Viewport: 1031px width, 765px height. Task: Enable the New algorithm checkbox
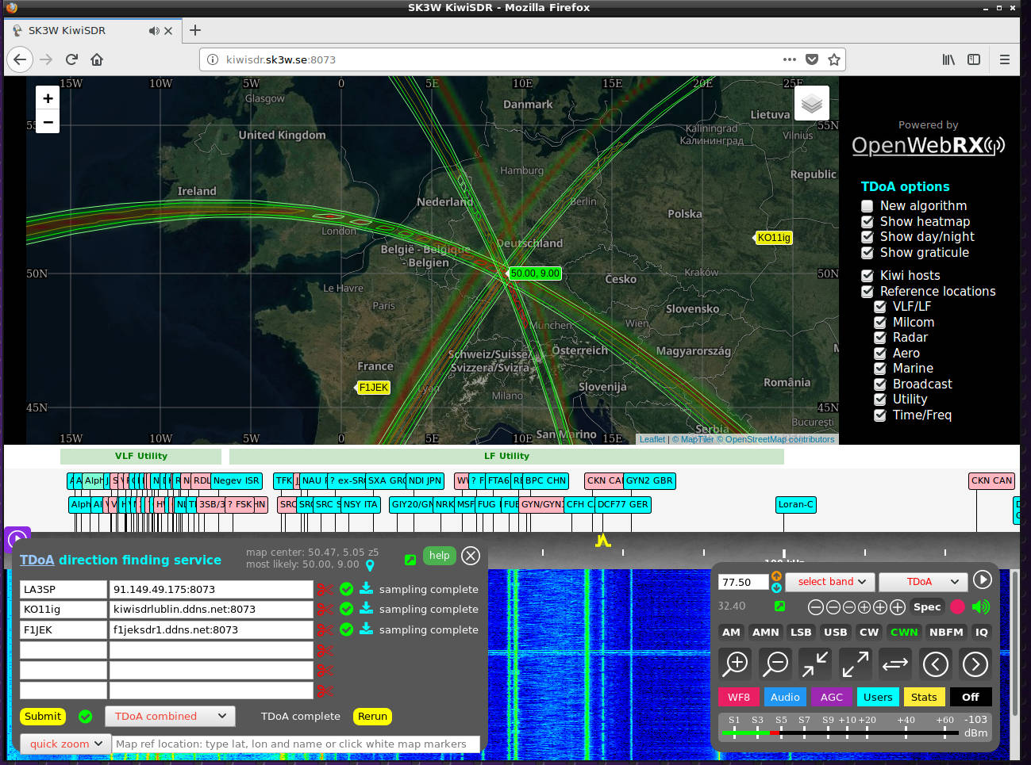[868, 206]
